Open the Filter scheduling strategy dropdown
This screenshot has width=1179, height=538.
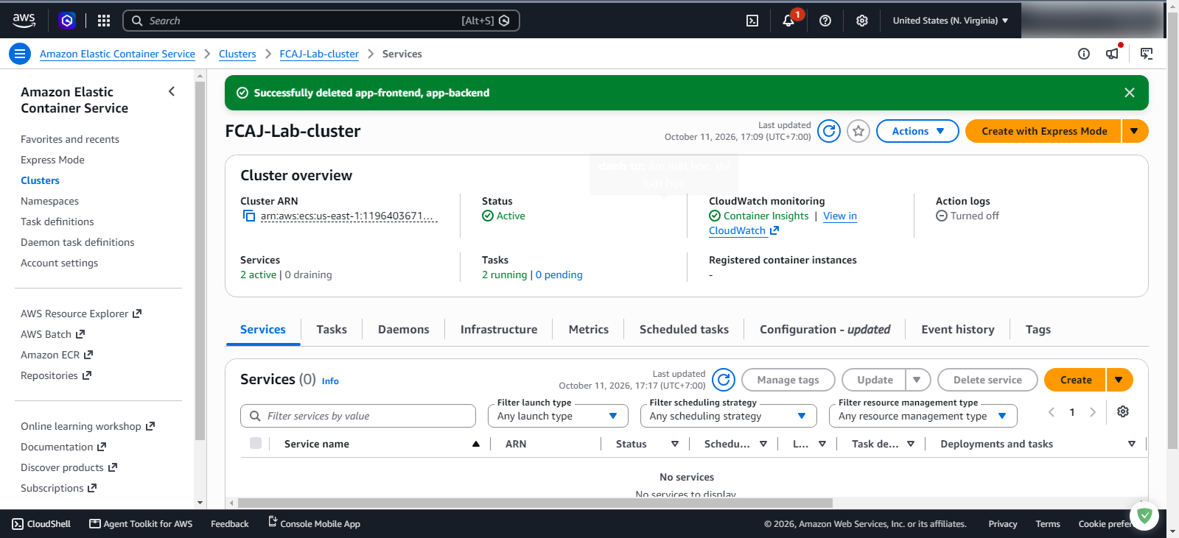728,416
